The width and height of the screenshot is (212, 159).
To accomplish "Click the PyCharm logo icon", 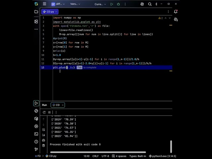I will click(36, 4).
